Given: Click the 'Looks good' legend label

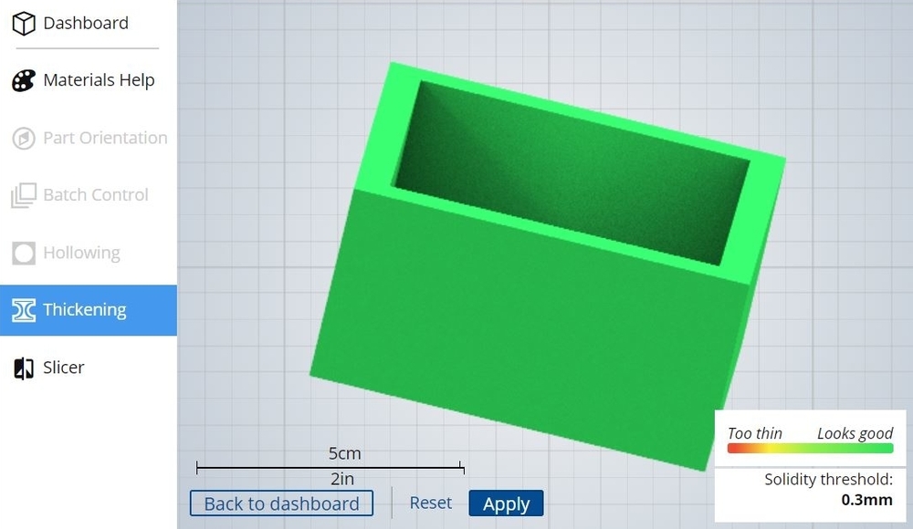Looking at the screenshot, I should click(855, 433).
